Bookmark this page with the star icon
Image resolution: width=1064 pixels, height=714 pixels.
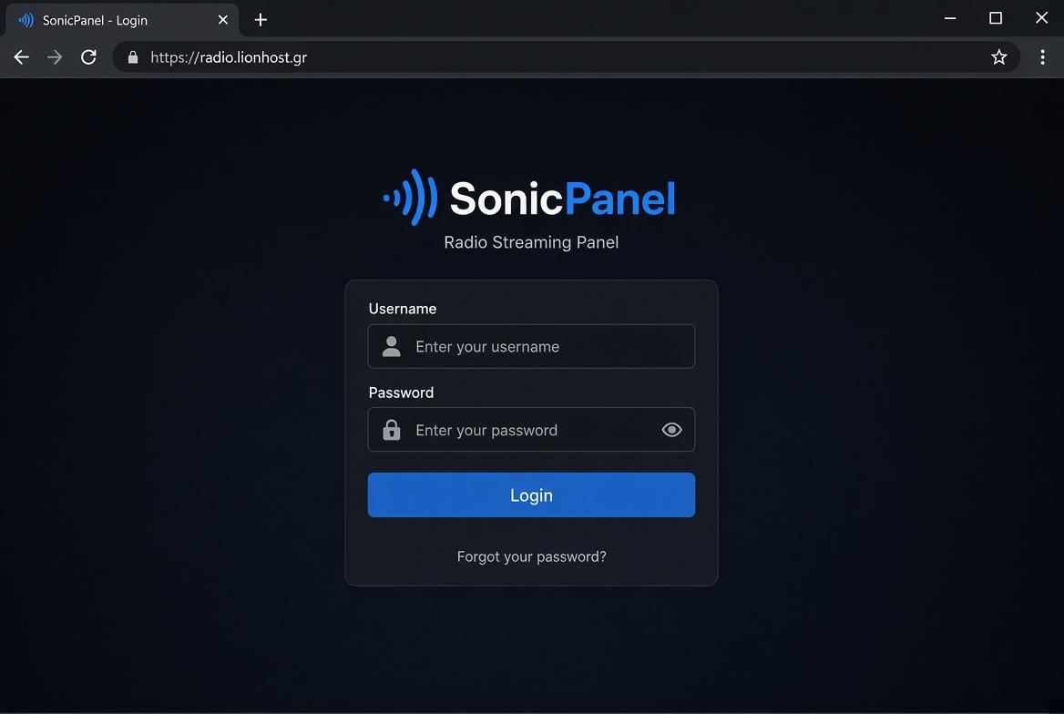pyautogui.click(x=998, y=57)
